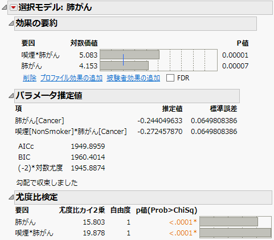Click the 対数価値 value 4.153
This screenshot has height=240, width=274.
(88, 66)
